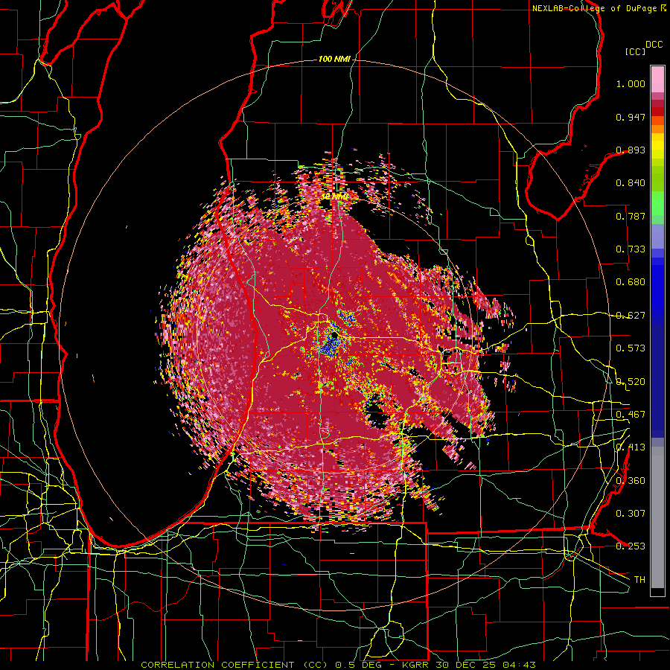
Task: Click the NEXLAB-College of DuPage credit text
Action: click(x=599, y=8)
